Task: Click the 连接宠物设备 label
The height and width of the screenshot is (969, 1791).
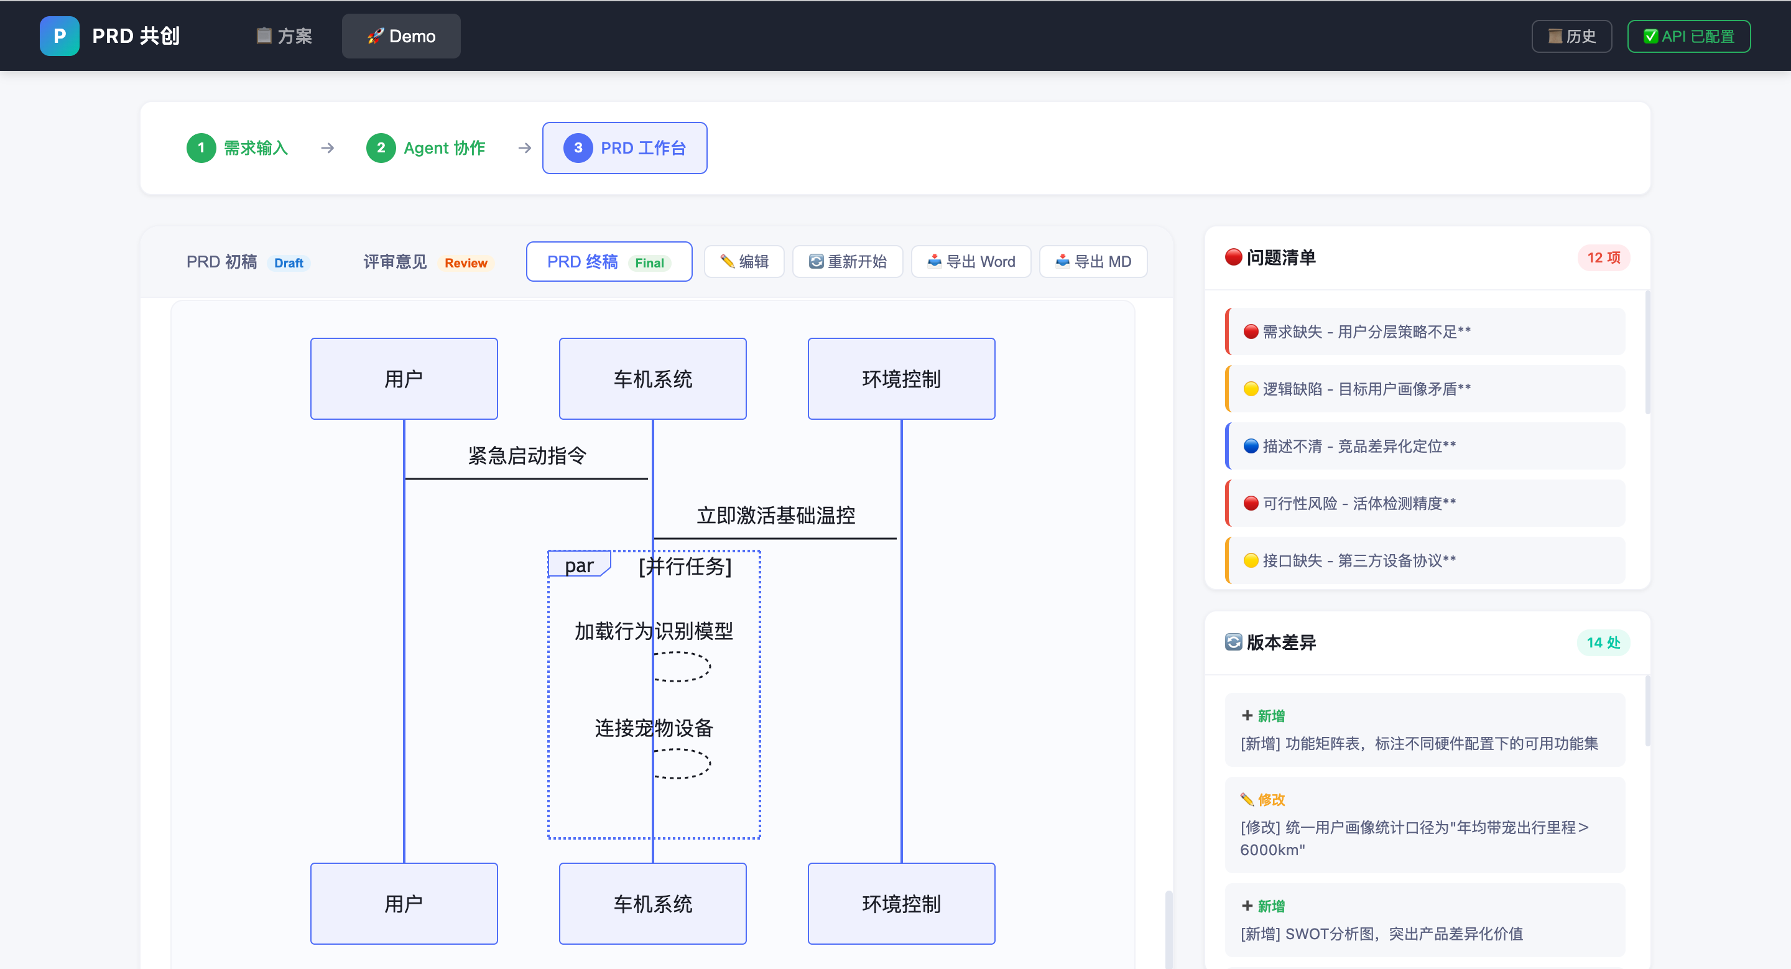Action: coord(654,728)
